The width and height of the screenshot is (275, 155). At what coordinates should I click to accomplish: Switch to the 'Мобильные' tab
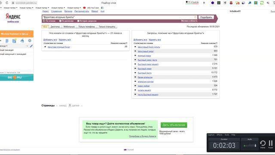(x=69, y=27)
